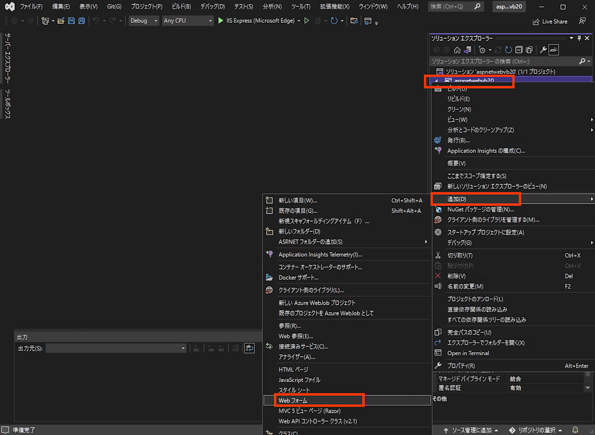This screenshot has height=435, width=595.
Task: Click the feedback icon near Live Share
Action: [x=583, y=21]
